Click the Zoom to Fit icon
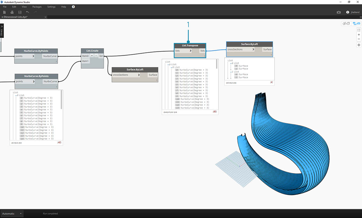This screenshot has height=218, width=362. pyautogui.click(x=359, y=30)
